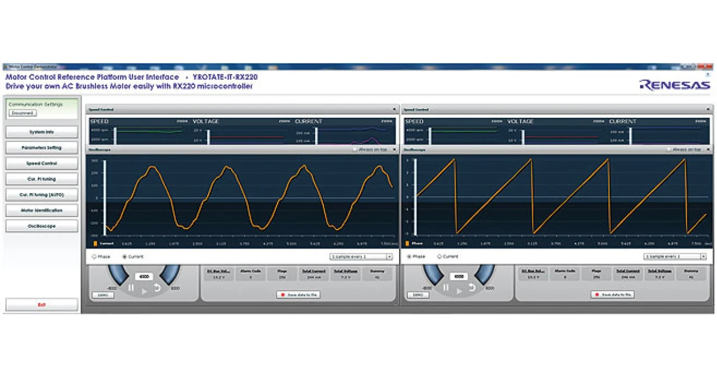Click the left panel VOLTAGE mini chart
The width and height of the screenshot is (717, 385).
(241, 132)
